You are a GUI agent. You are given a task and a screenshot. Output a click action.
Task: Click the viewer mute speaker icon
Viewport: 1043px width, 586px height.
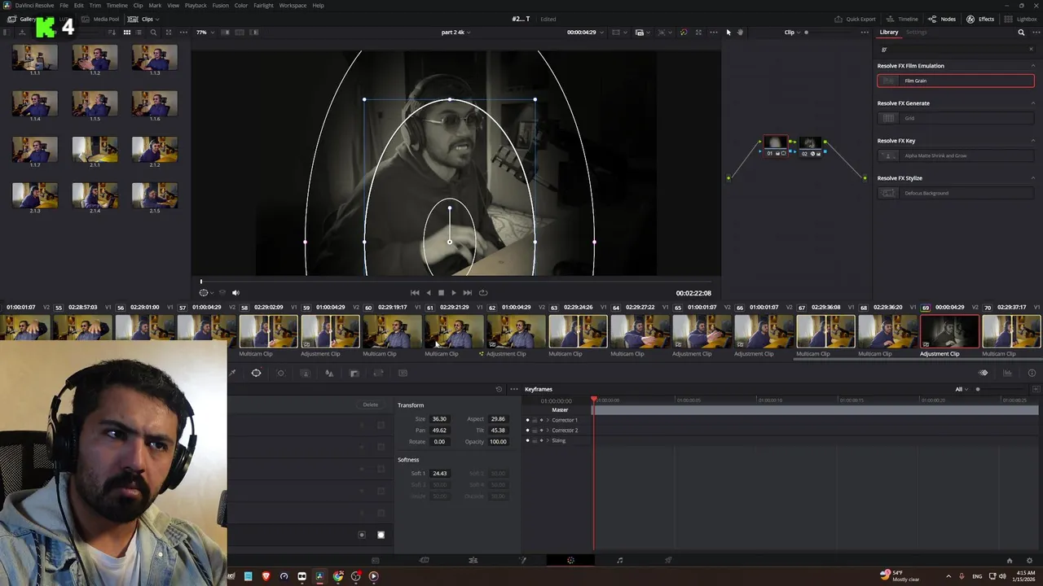235,293
